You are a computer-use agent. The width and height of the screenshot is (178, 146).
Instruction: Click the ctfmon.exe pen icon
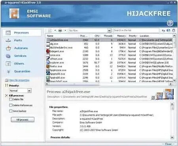pyautogui.click(x=48, y=59)
